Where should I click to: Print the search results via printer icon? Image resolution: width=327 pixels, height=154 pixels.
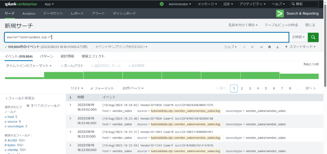[270, 47]
